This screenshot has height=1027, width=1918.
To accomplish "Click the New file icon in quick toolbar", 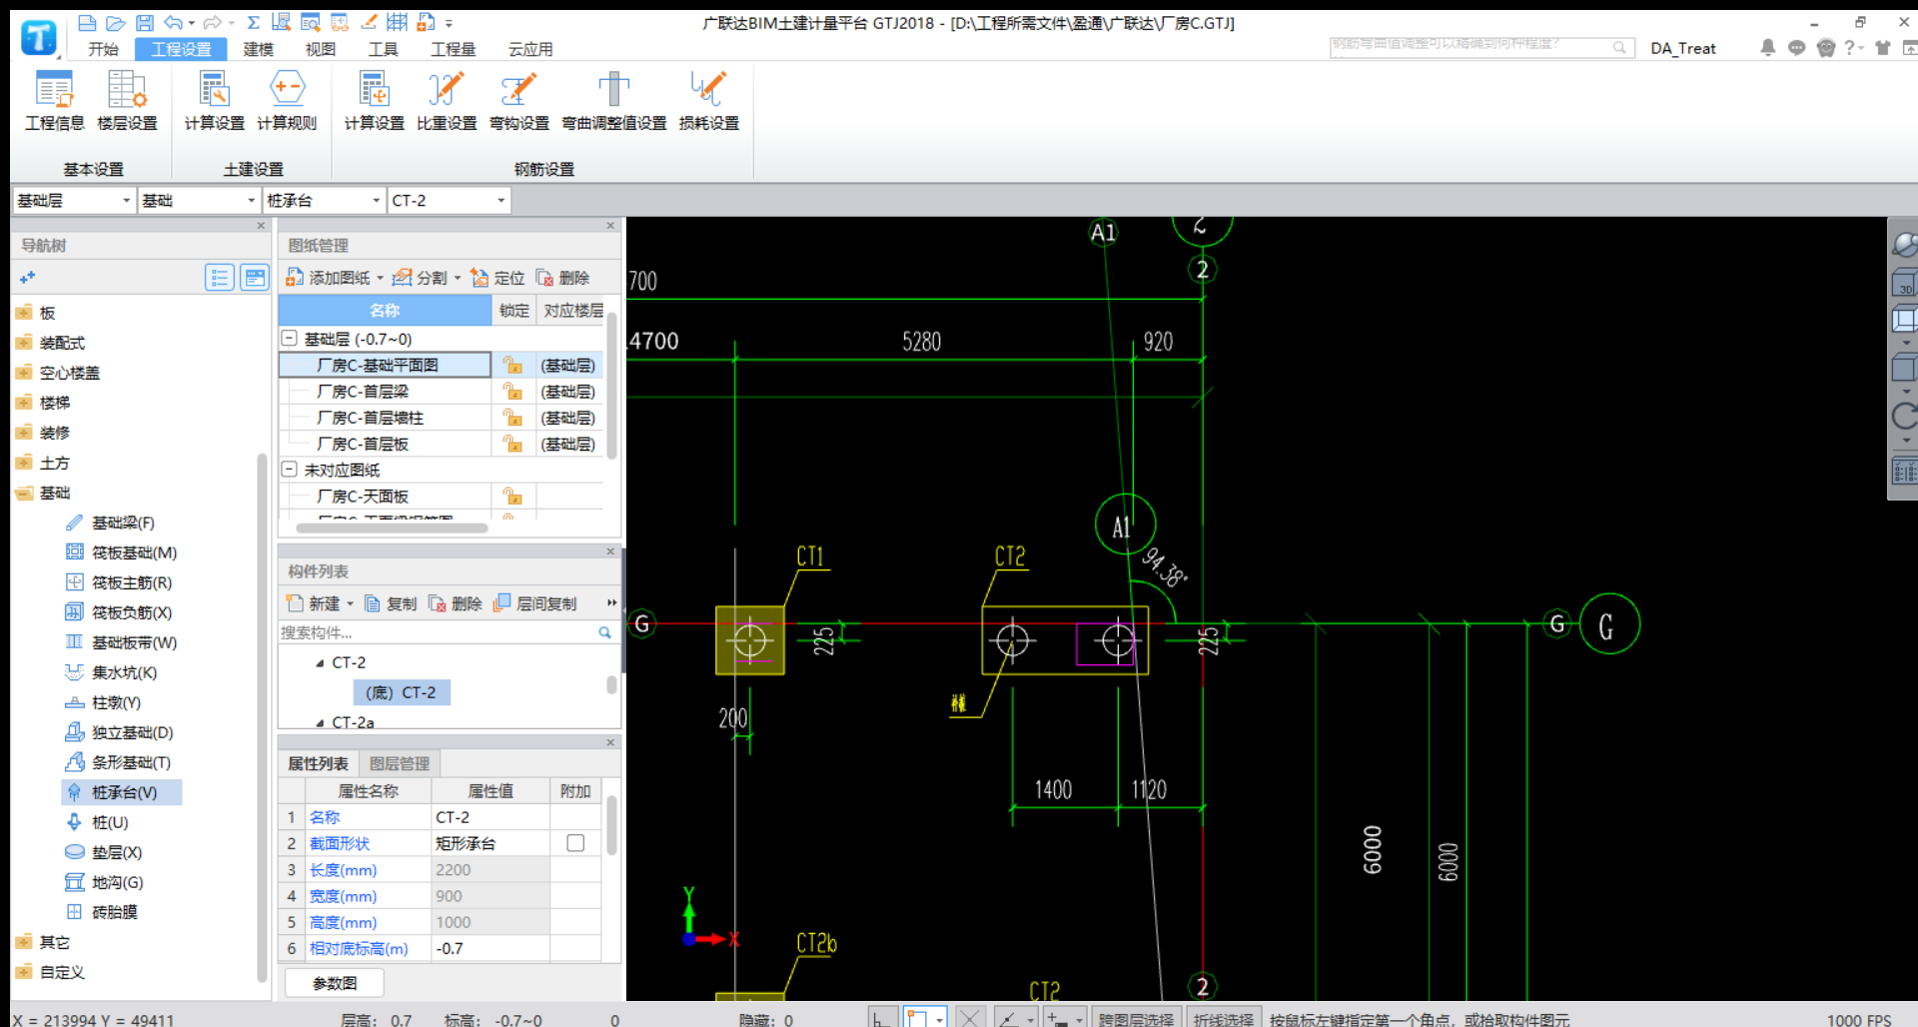I will pos(87,22).
